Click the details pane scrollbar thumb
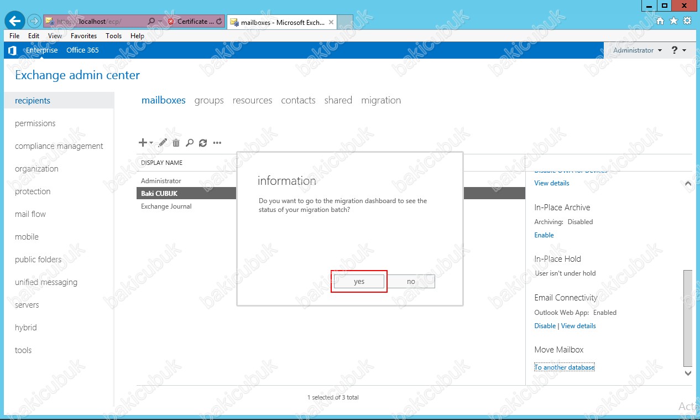 pos(688,318)
